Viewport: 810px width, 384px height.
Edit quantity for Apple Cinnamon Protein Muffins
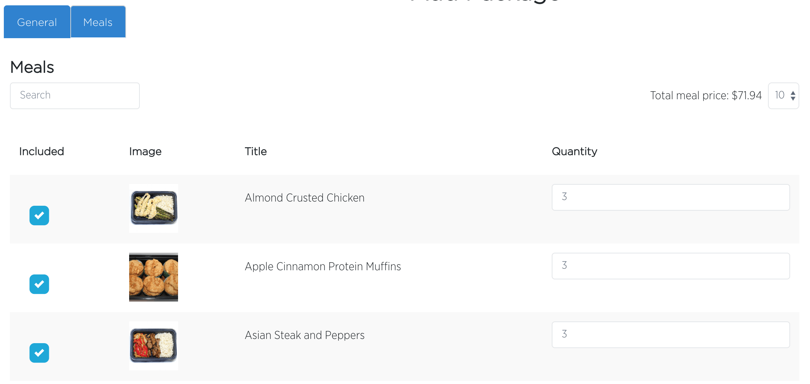pos(671,266)
